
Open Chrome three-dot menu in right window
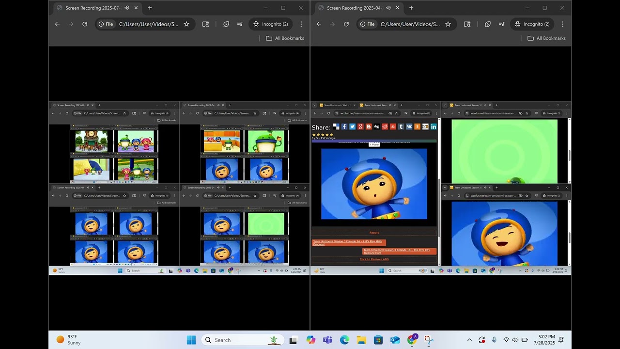click(563, 24)
